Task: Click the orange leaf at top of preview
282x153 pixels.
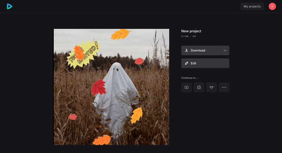Action: coord(121,34)
